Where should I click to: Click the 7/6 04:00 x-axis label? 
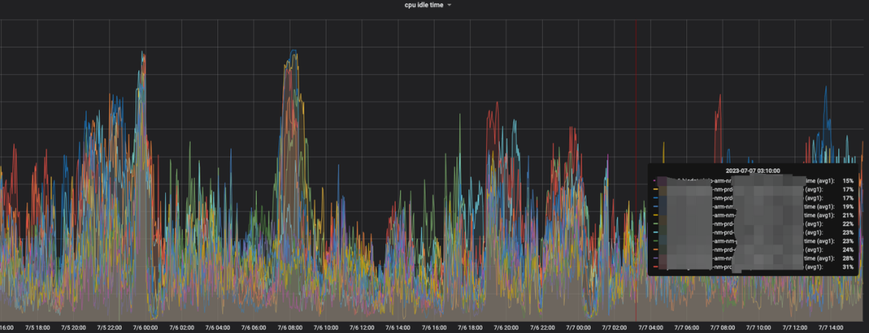pyautogui.click(x=217, y=327)
